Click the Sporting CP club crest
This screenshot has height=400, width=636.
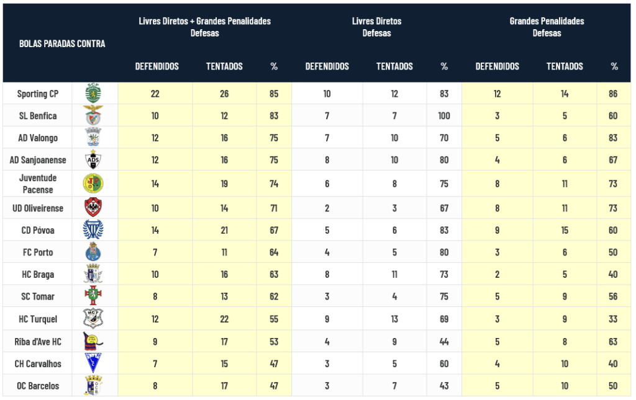click(x=93, y=94)
